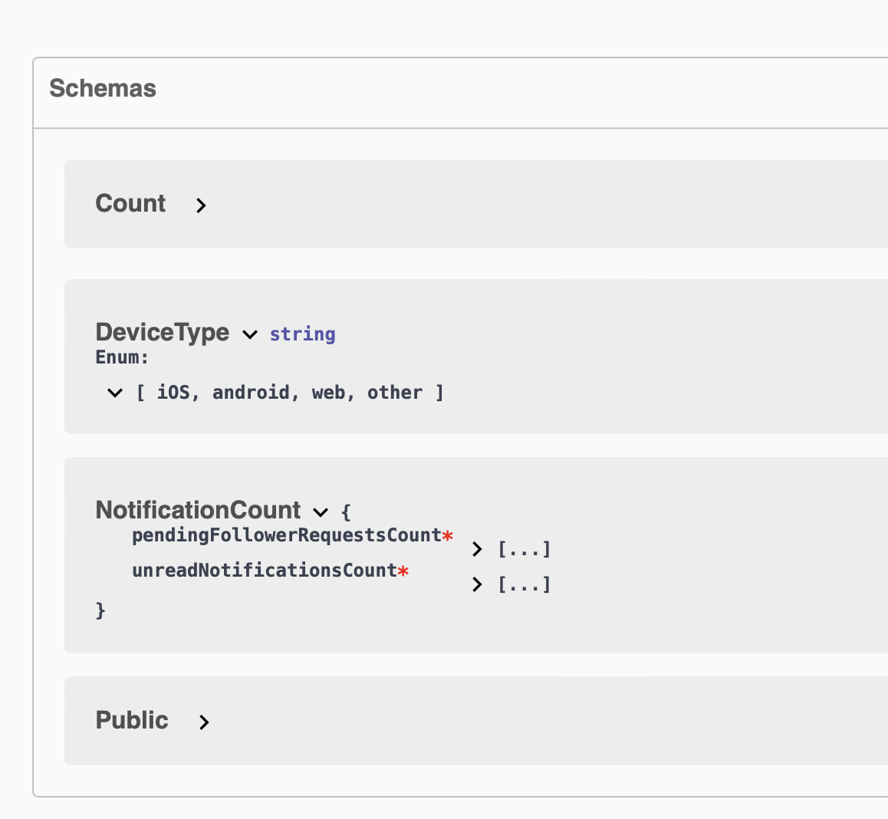The width and height of the screenshot is (888, 819).
Task: Expand the Count schema chevron
Action: (200, 205)
